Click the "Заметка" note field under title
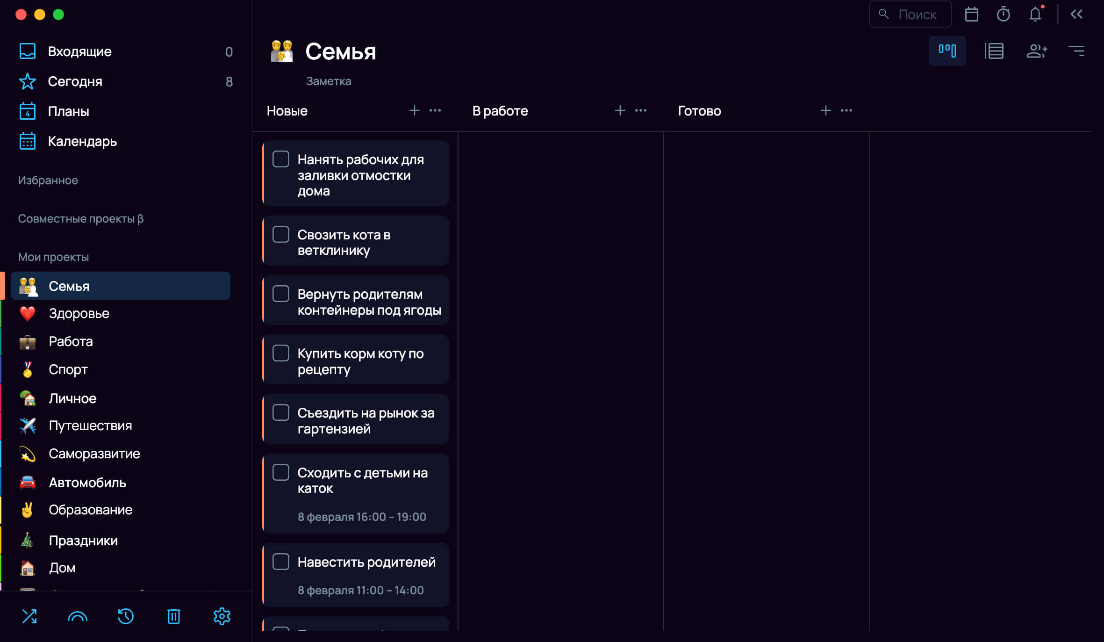Image resolution: width=1104 pixels, height=642 pixels. click(329, 81)
